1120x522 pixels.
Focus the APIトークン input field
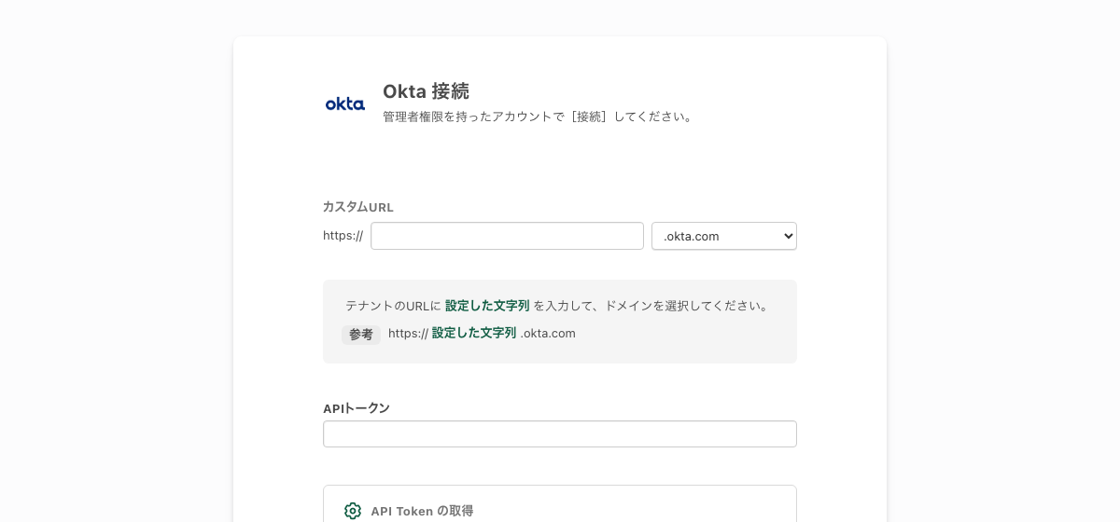pyautogui.click(x=560, y=433)
